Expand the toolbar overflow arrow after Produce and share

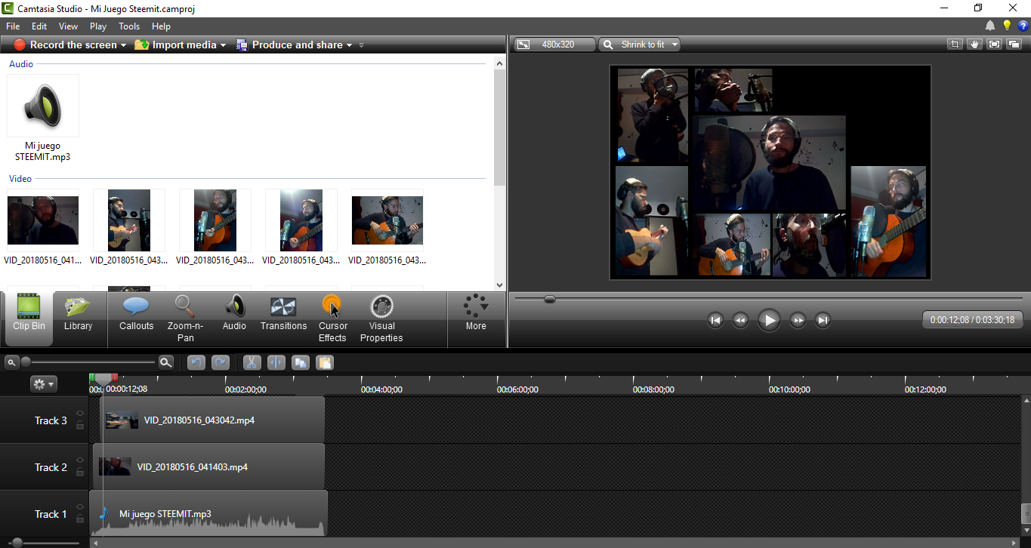(x=362, y=45)
